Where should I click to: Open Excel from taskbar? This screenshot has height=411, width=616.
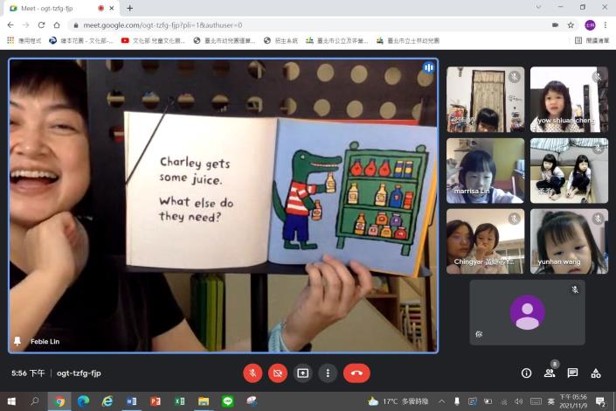[x=179, y=401]
